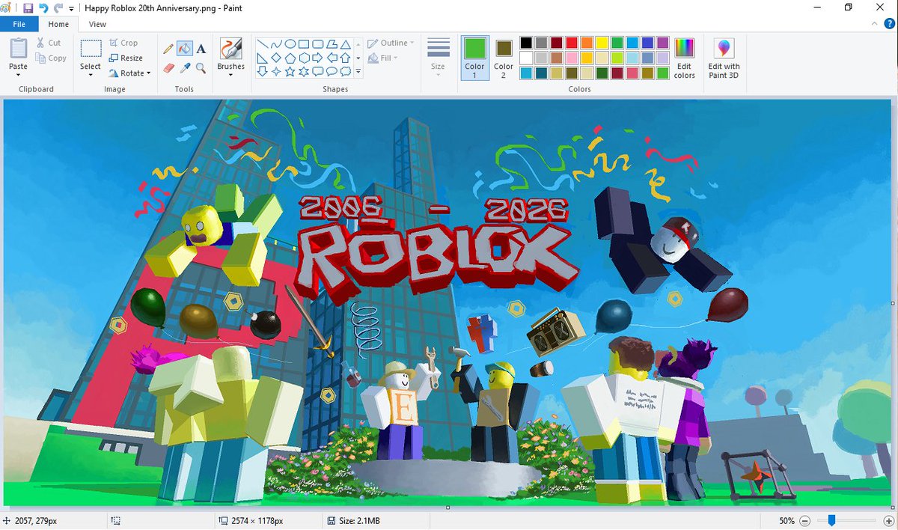Choose the Polygon shape
Screen dimensions: 898x530
(x=332, y=43)
